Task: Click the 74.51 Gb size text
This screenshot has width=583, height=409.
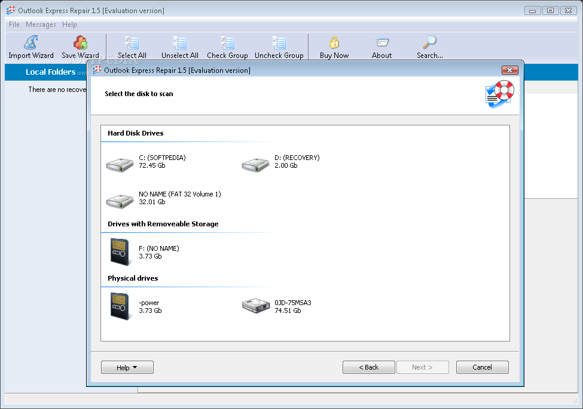Action: [288, 310]
